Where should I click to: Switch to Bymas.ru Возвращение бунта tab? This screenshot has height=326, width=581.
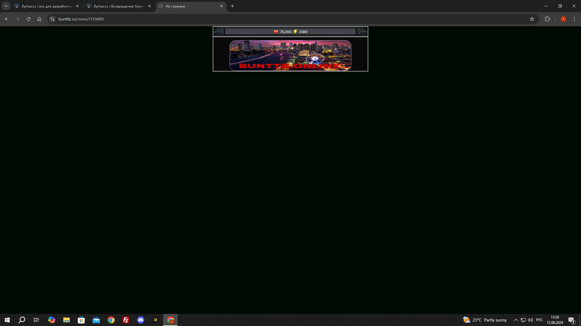(x=118, y=6)
